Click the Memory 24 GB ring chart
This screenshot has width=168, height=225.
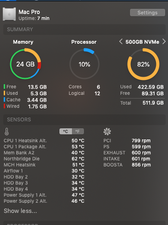[x=26, y=64]
